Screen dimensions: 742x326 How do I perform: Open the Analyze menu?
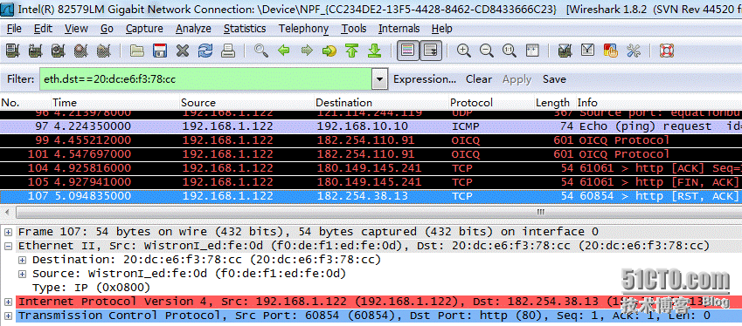tap(193, 29)
